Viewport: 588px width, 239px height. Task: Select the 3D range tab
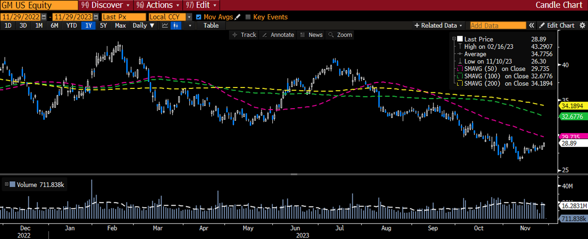coord(23,25)
